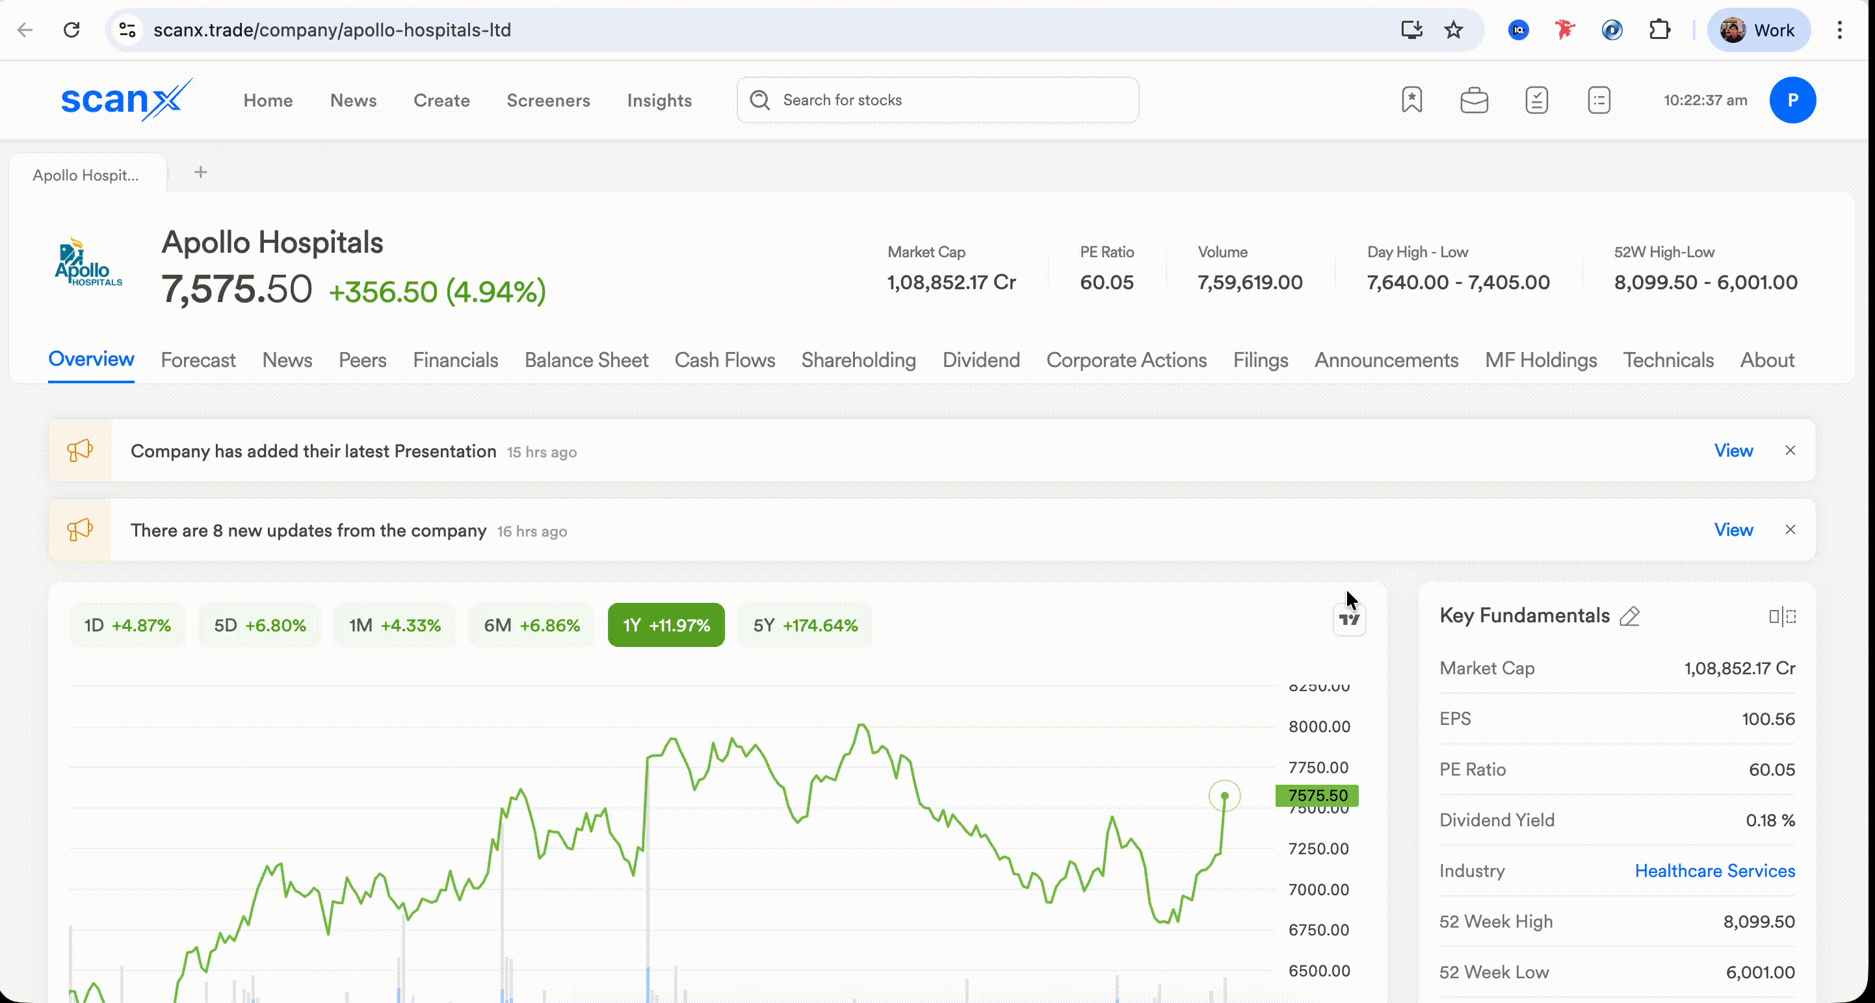The image size is (1875, 1003).
Task: Open the Balance Sheet tab
Action: click(586, 360)
